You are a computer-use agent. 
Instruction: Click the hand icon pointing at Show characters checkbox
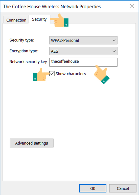[41, 75]
